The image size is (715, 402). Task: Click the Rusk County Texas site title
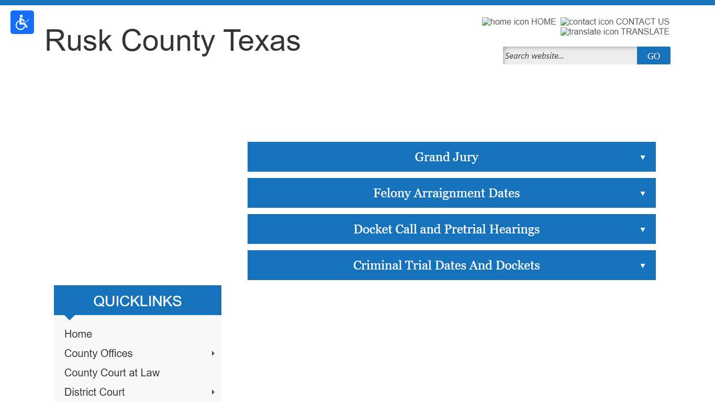click(173, 41)
